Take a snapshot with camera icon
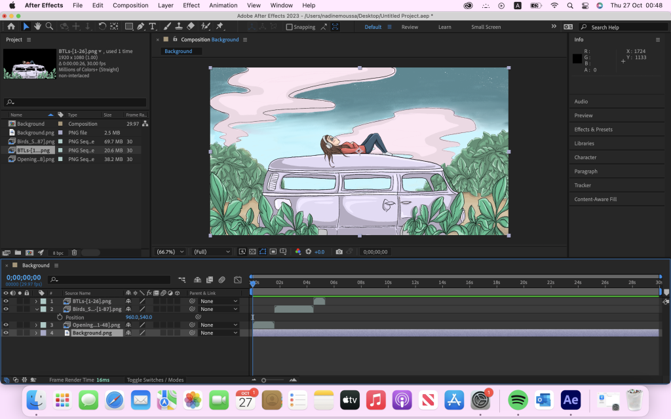 point(339,252)
